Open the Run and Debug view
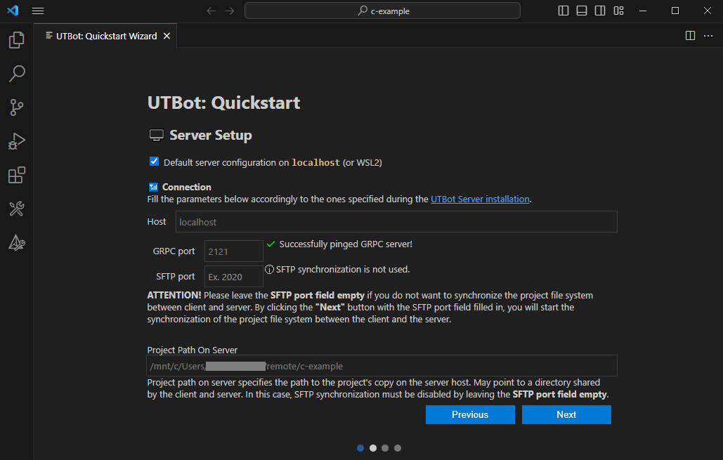 click(x=16, y=141)
